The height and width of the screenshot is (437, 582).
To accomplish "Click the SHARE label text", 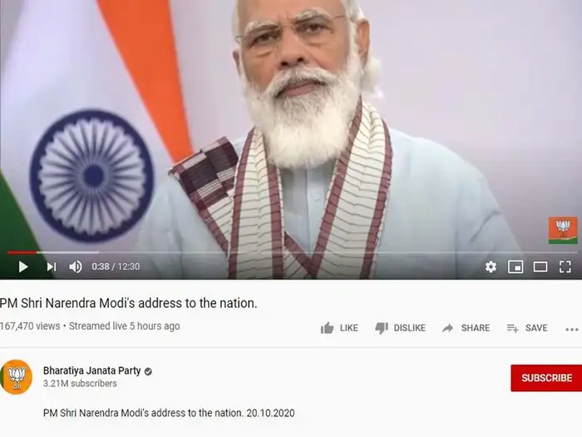I will (476, 328).
